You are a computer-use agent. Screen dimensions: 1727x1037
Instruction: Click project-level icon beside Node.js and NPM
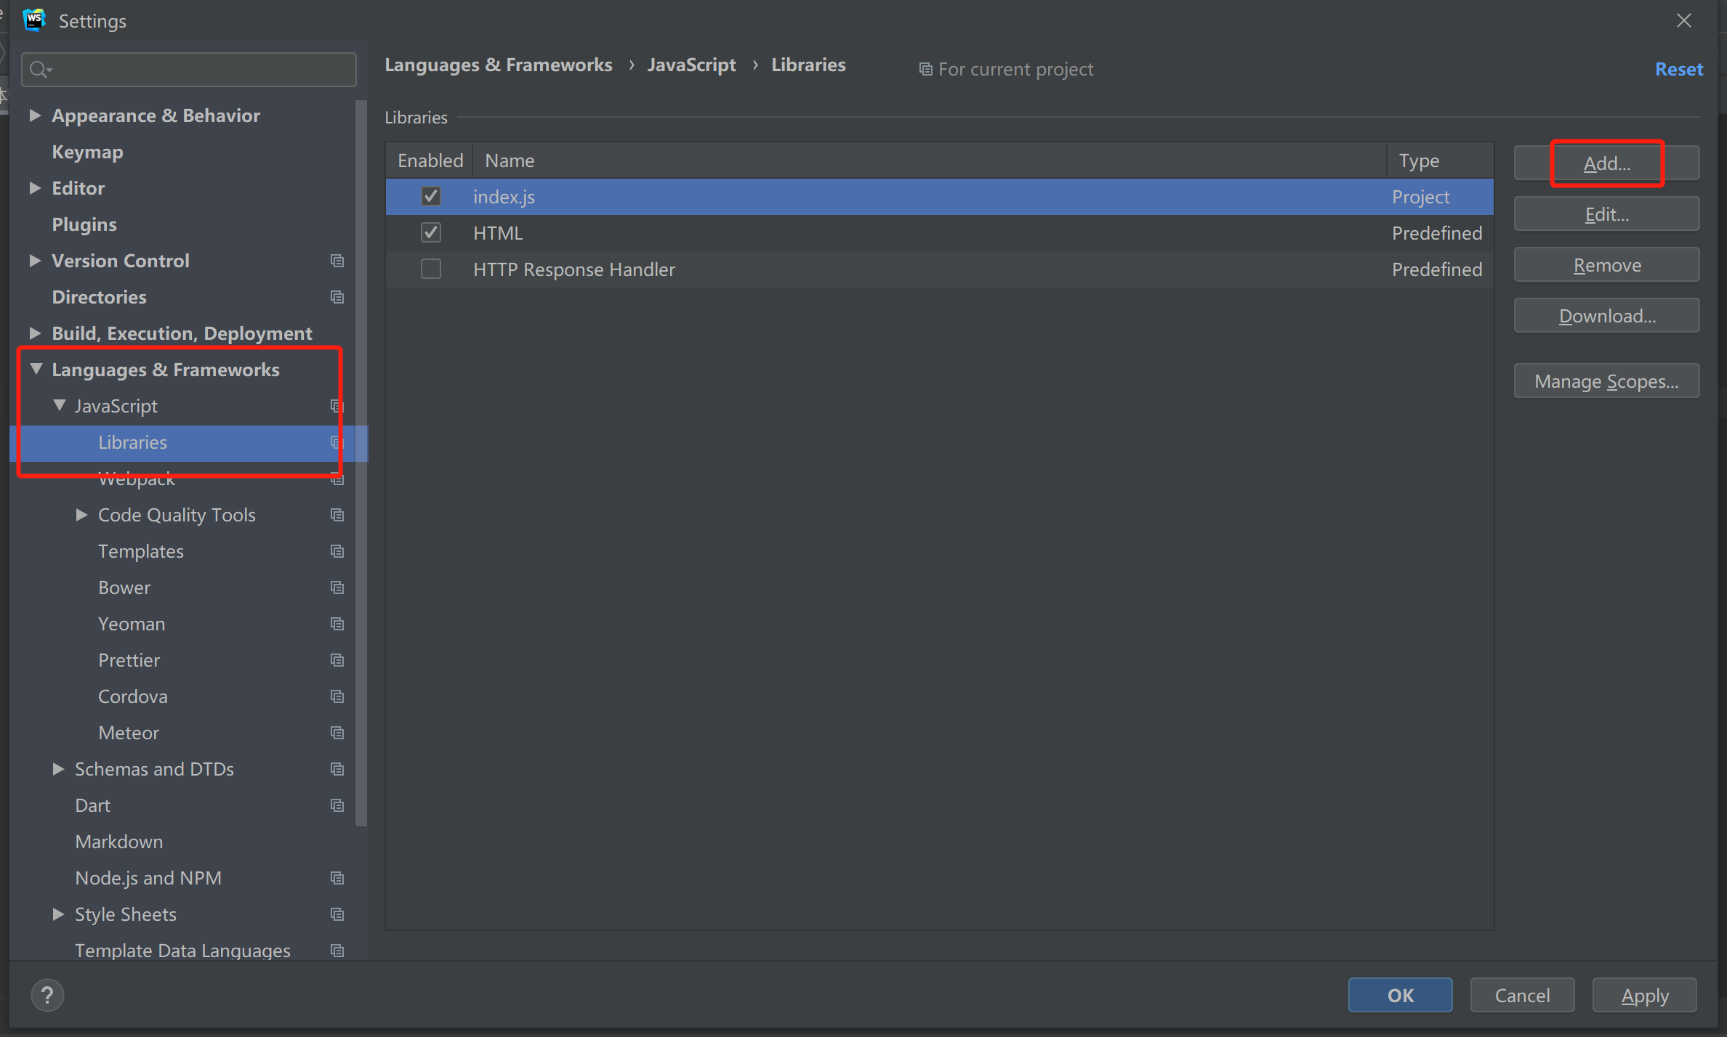pyautogui.click(x=337, y=878)
